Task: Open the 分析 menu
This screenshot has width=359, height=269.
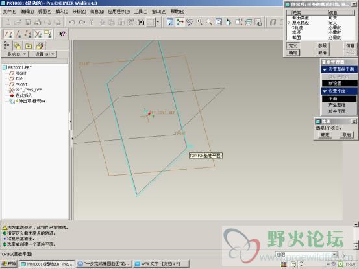Action: pyautogui.click(x=79, y=12)
